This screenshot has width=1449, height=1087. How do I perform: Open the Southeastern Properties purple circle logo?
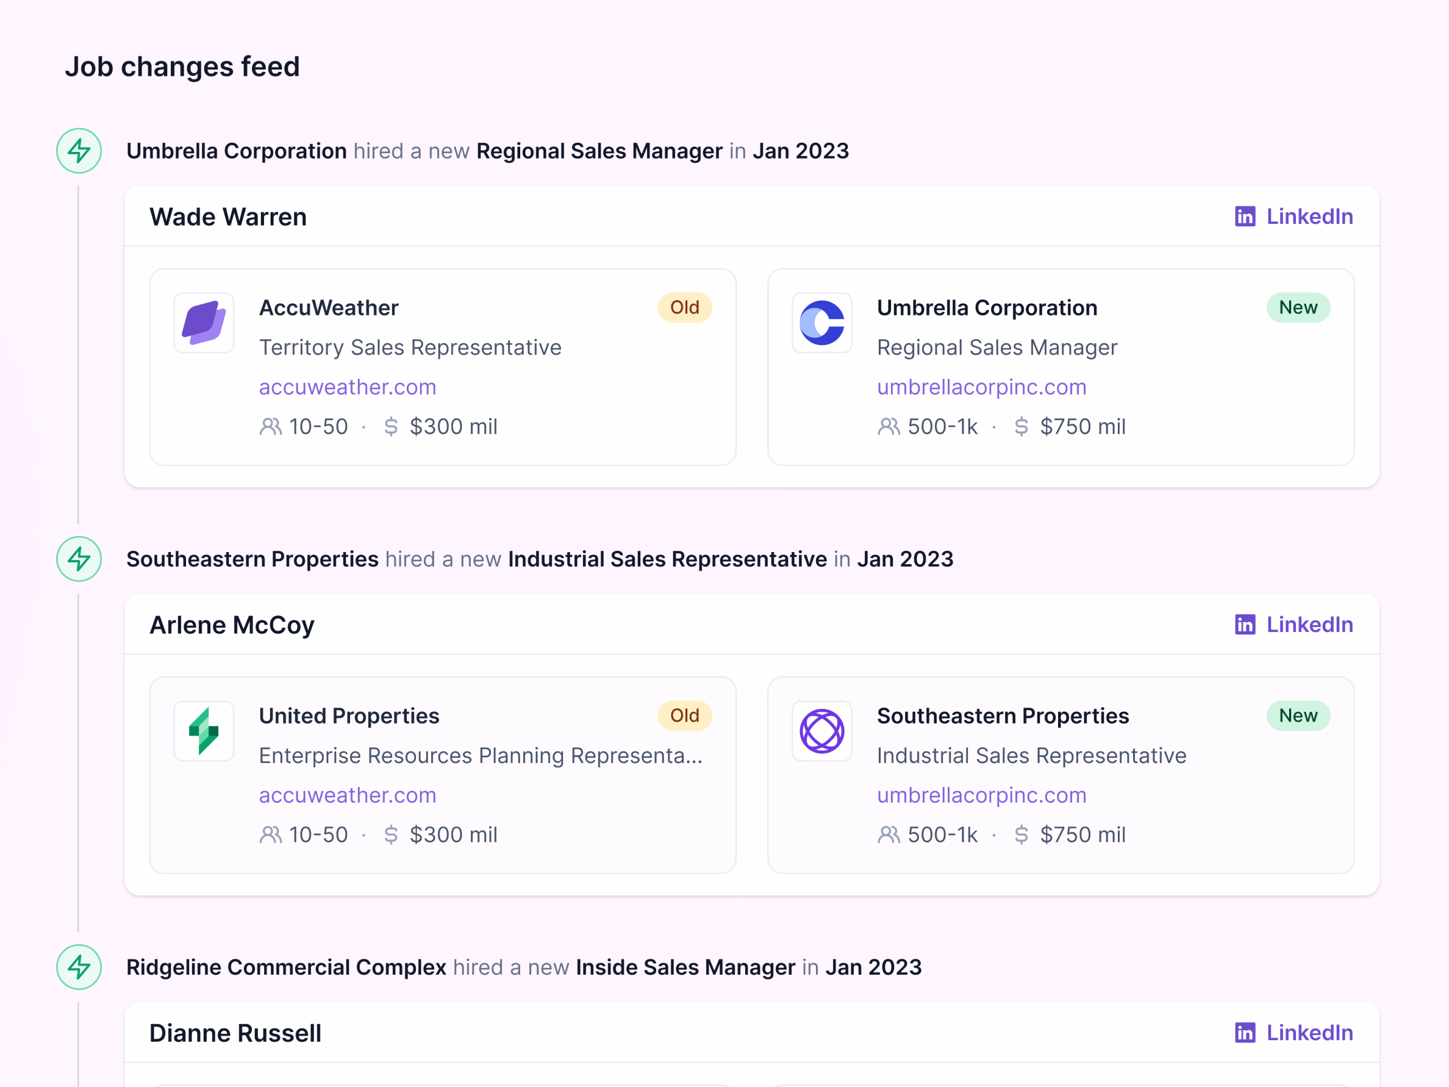pyautogui.click(x=821, y=731)
